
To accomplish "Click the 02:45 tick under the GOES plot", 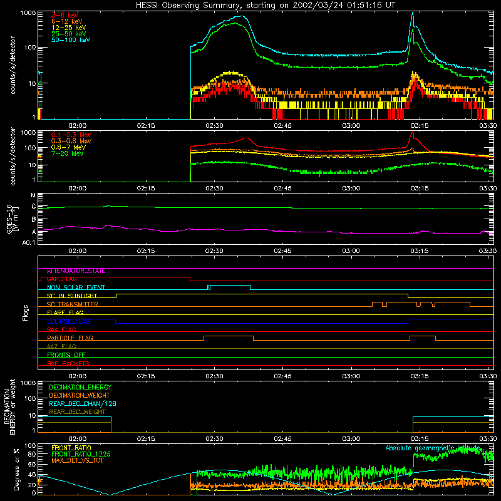I will click(x=282, y=251).
